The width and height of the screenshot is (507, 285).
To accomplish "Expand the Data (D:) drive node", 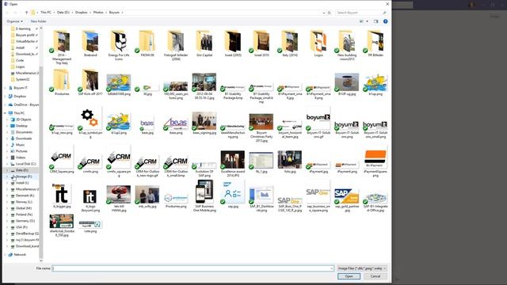I will 7,170.
